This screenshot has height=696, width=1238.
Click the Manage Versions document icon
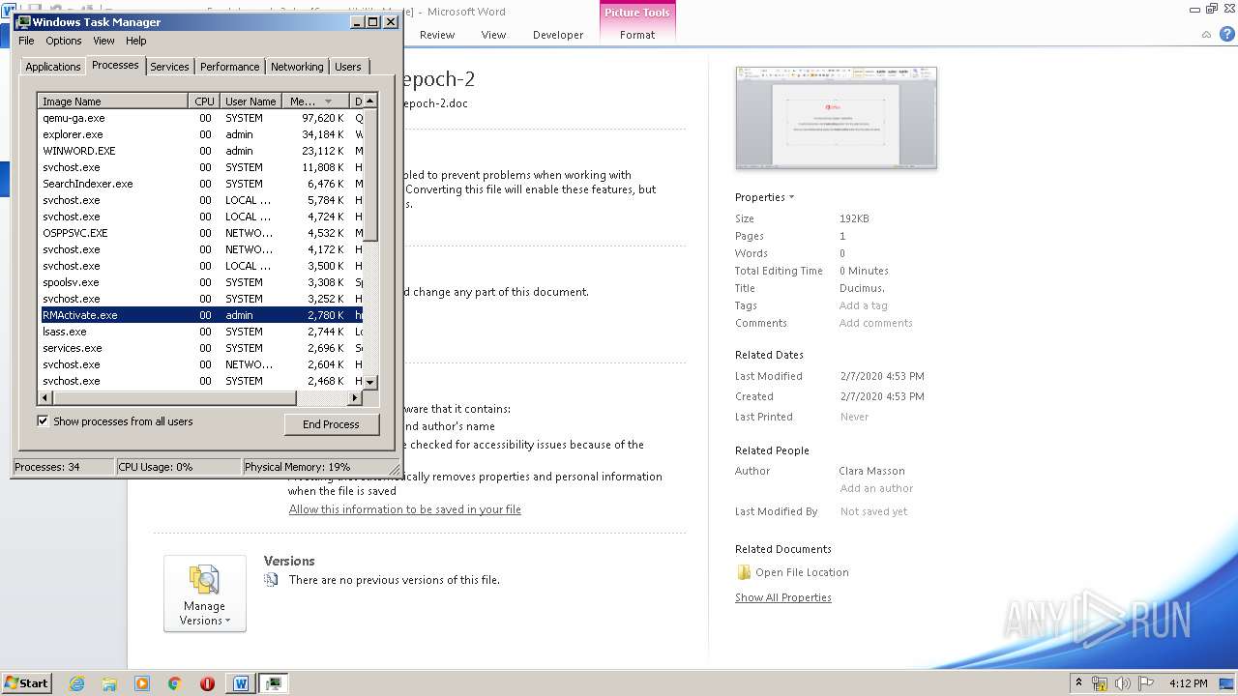coord(204,579)
